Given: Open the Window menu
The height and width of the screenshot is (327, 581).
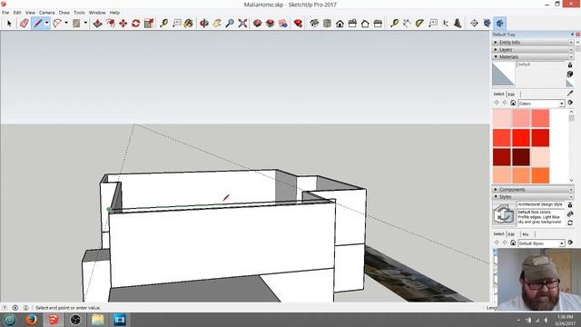Looking at the screenshot, I should coord(97,13).
